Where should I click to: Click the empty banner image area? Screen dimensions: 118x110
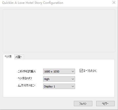point(59,31)
